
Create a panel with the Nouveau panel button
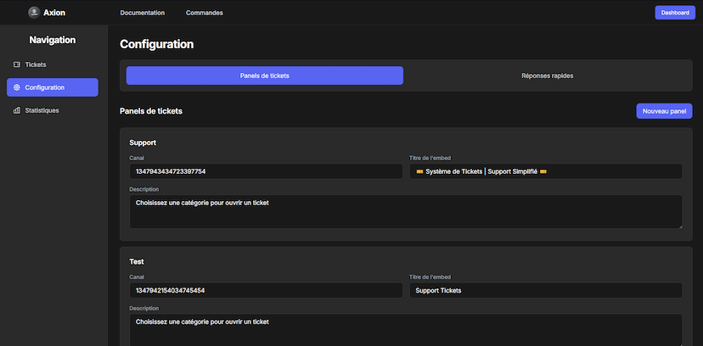tap(664, 111)
